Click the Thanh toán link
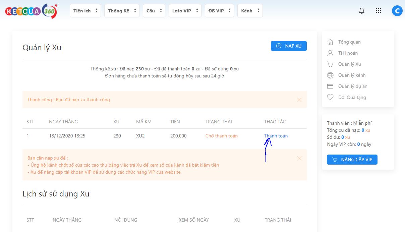This screenshot has height=232, width=405. 276,136
